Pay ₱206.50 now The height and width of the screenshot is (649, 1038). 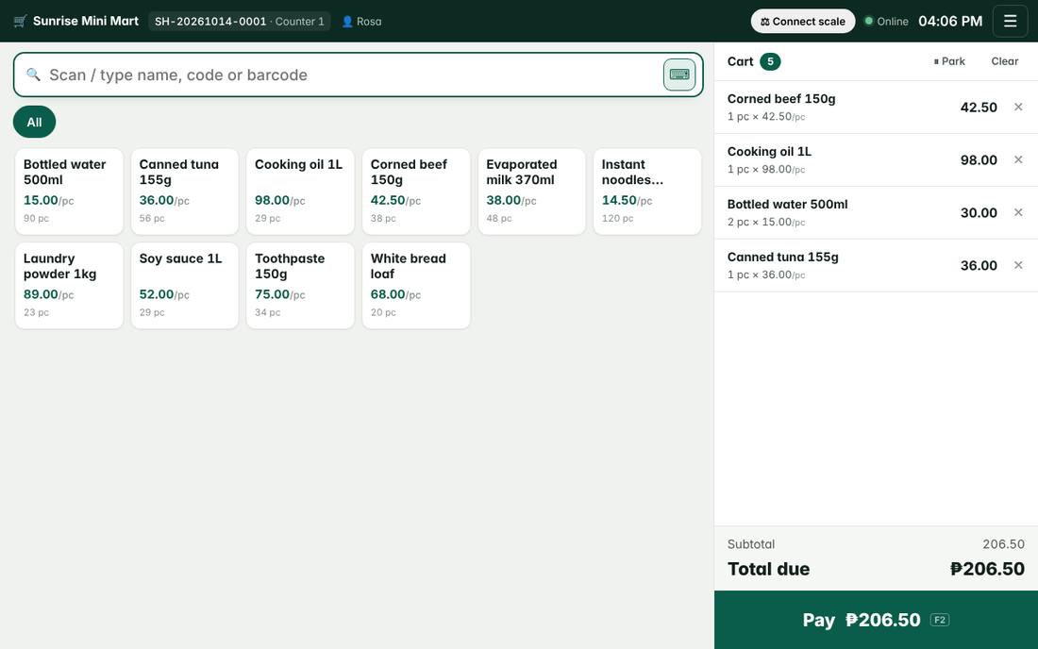pyautogui.click(x=876, y=620)
